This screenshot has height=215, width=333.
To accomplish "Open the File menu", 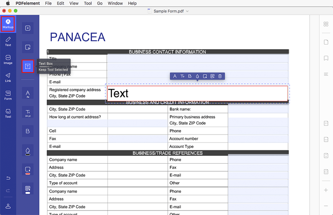I will (48, 3).
